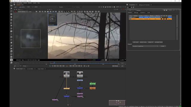Click the Views eye toolbar icon
The width and height of the screenshot is (191, 107).
click(11, 40)
